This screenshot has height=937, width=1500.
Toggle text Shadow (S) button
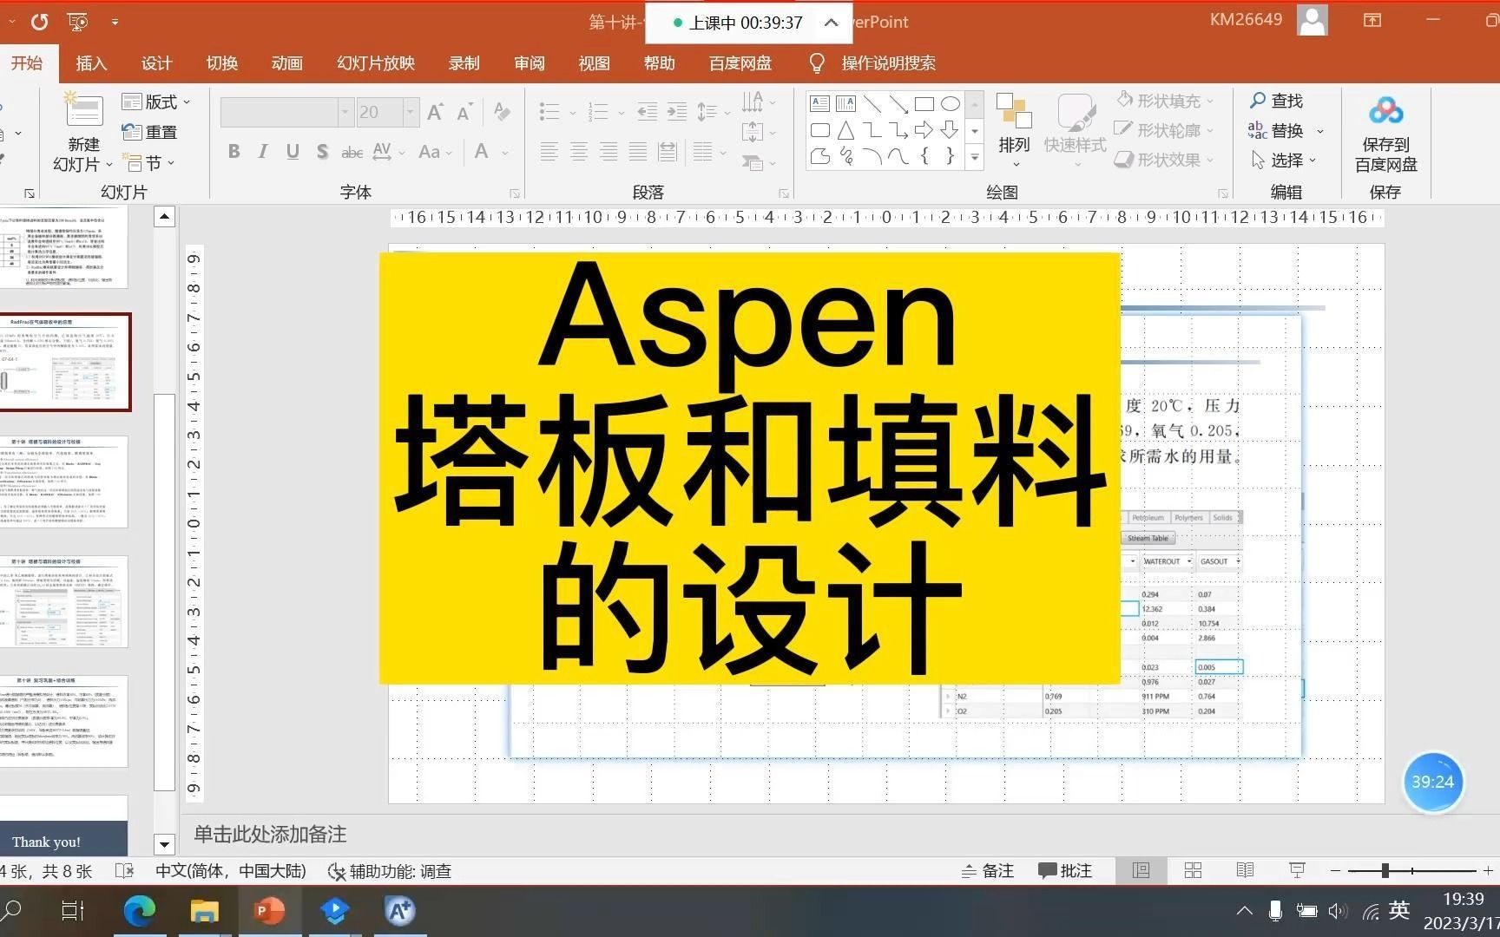pyautogui.click(x=322, y=152)
